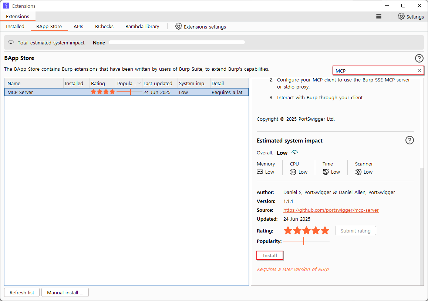Image resolution: width=428 pixels, height=301 pixels.
Task: Click the Submit rating button
Action: (x=355, y=231)
